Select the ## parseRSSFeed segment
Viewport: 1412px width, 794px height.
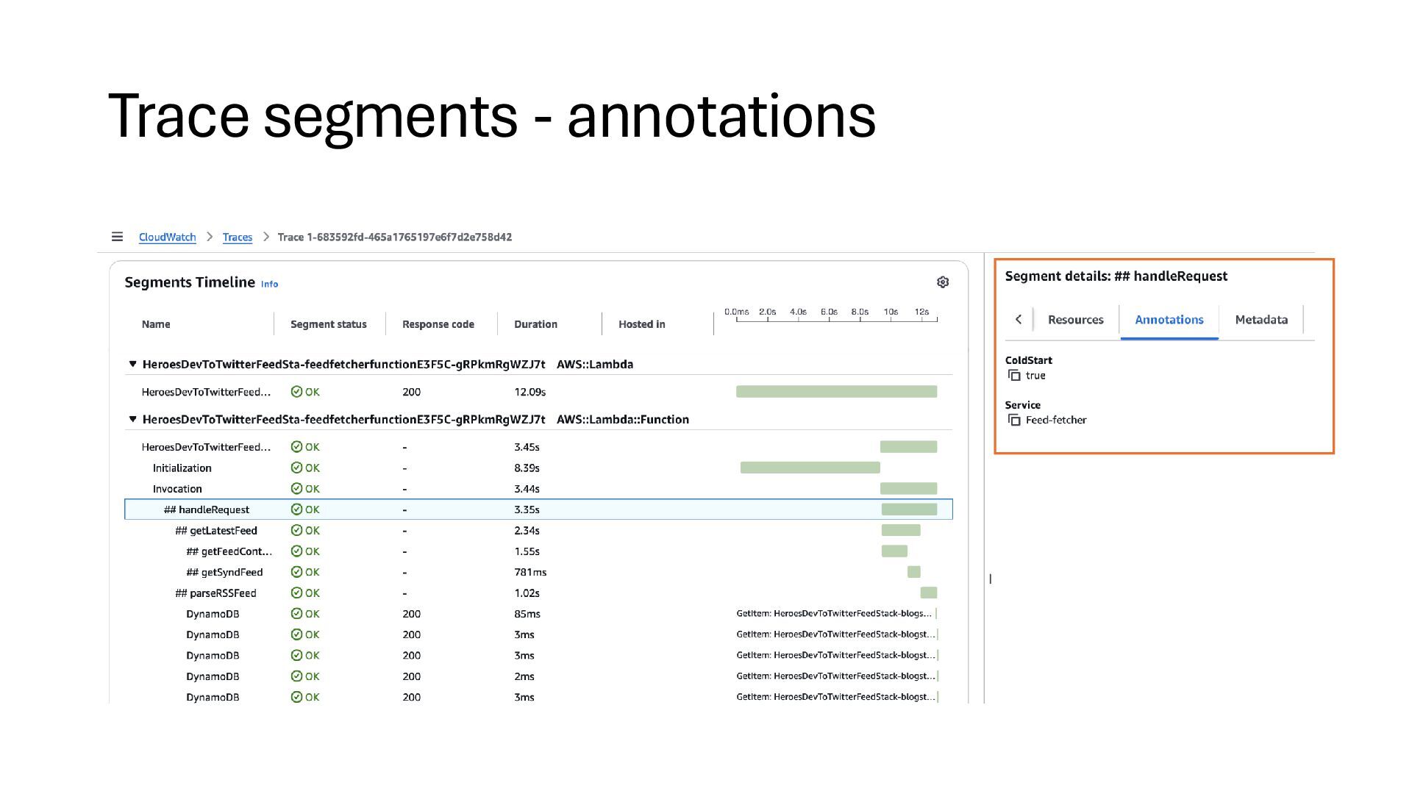point(538,593)
